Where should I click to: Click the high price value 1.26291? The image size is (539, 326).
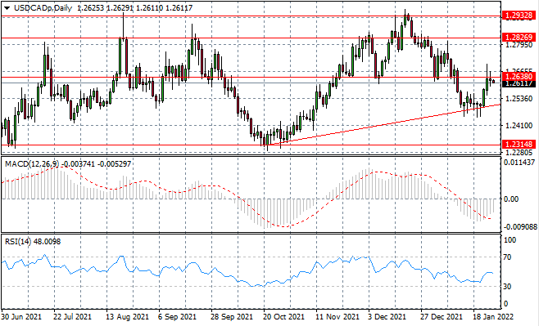pos(120,8)
